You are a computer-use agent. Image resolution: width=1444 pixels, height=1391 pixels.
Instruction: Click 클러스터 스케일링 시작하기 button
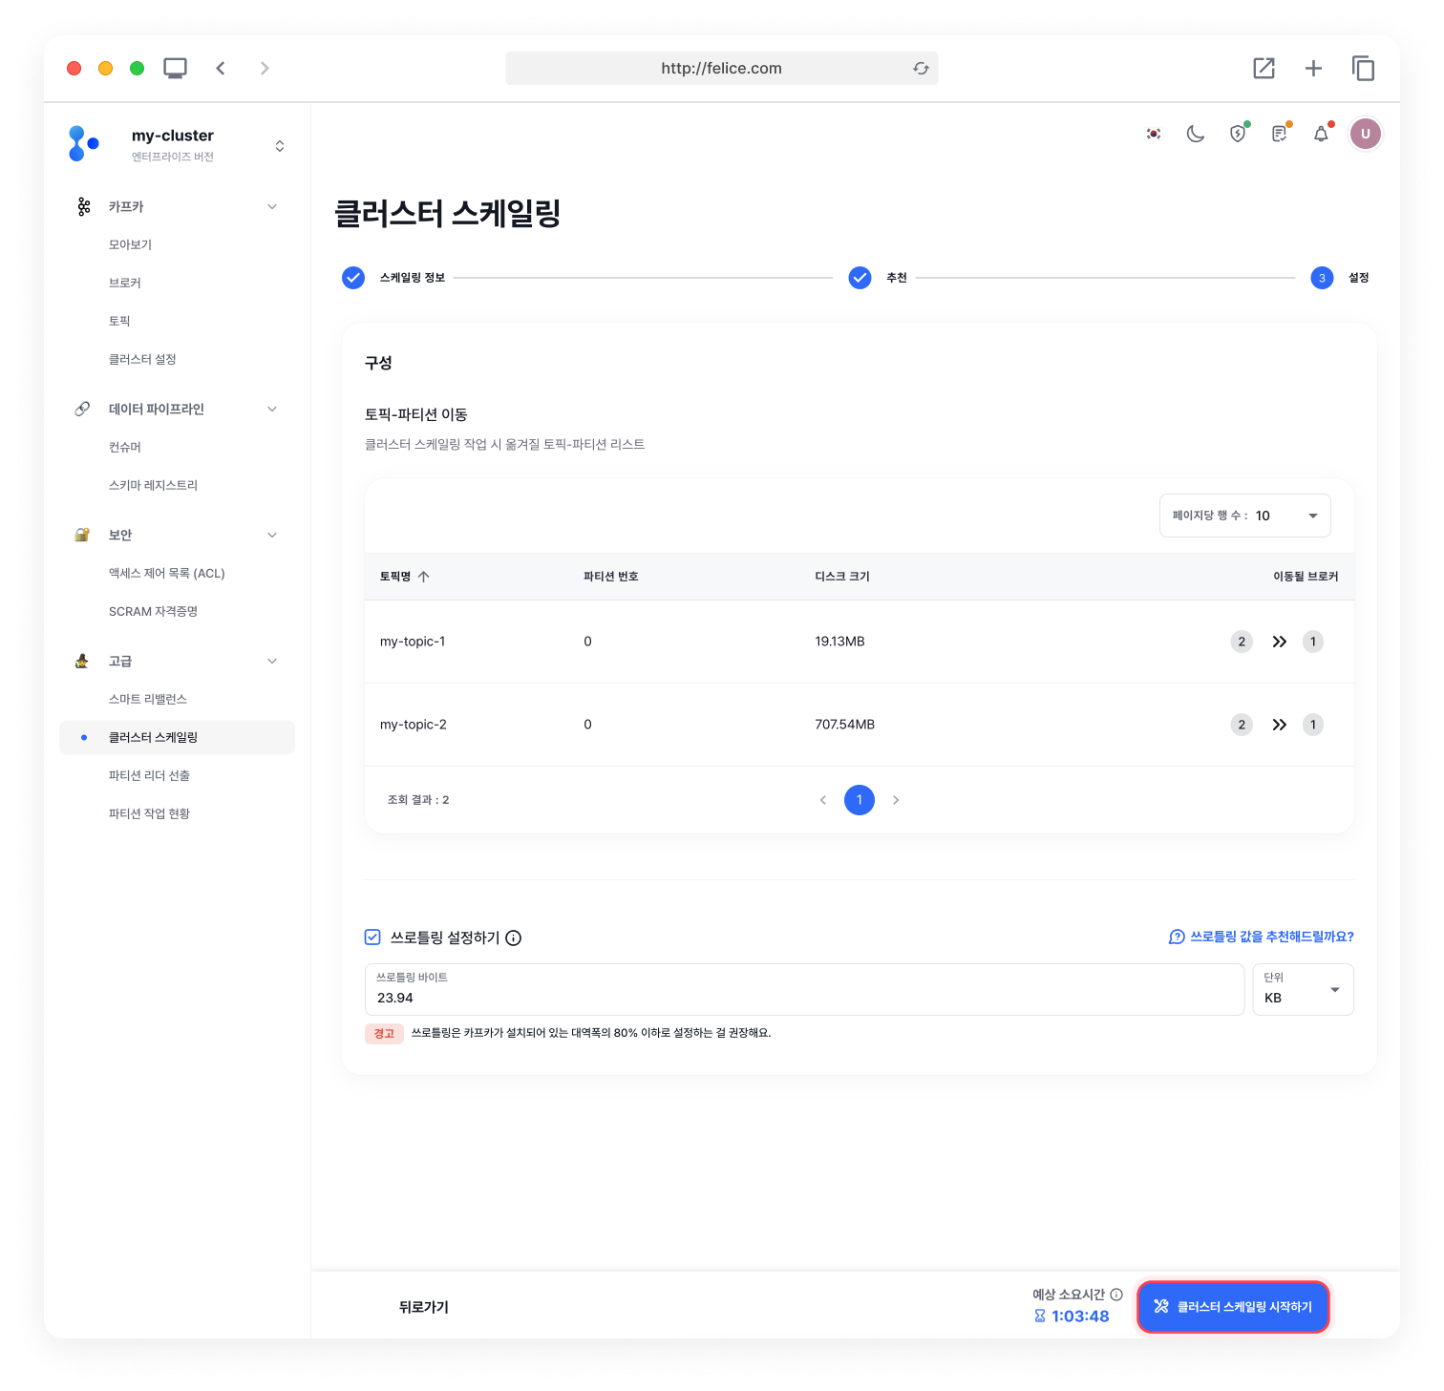click(1233, 1306)
